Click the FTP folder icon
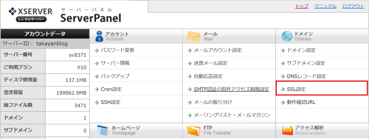Image resolution: width=369 pixels, height=139 pixels. pyautogui.click(x=194, y=130)
